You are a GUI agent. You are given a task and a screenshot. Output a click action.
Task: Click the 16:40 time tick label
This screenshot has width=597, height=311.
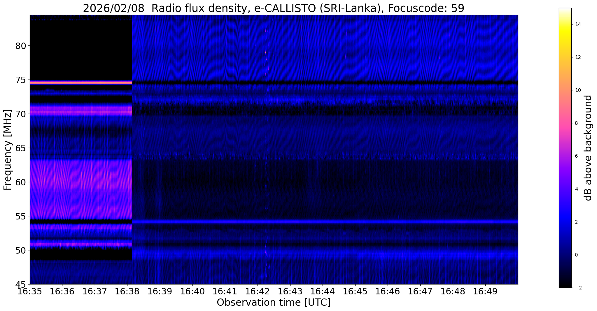[x=192, y=291]
